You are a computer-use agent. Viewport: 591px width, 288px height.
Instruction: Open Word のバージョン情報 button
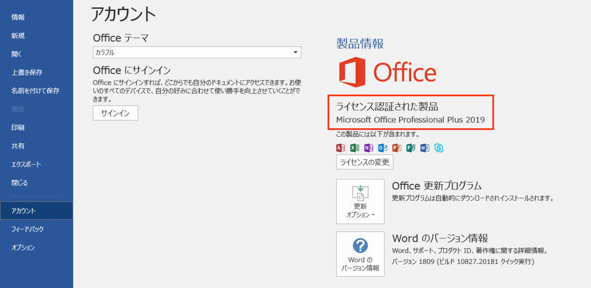click(x=360, y=254)
